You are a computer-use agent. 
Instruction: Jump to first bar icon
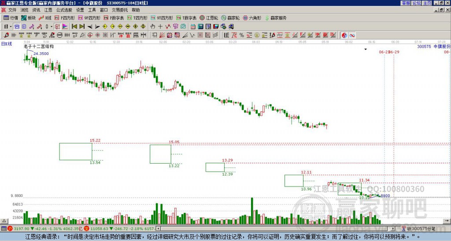pos(74,27)
